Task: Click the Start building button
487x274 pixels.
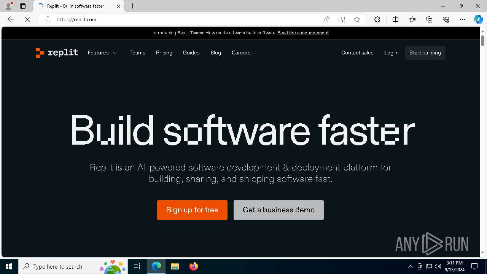Action: click(425, 53)
